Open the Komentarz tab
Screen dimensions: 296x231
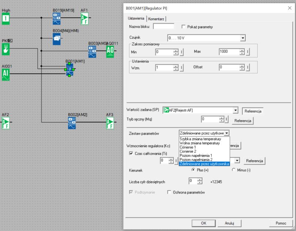156,19
